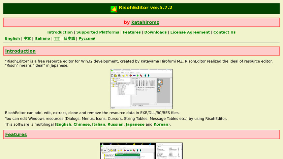The width and height of the screenshot is (283, 159).
Task: Follow the Japanese link in multilingual sentence
Action: (x=135, y=124)
